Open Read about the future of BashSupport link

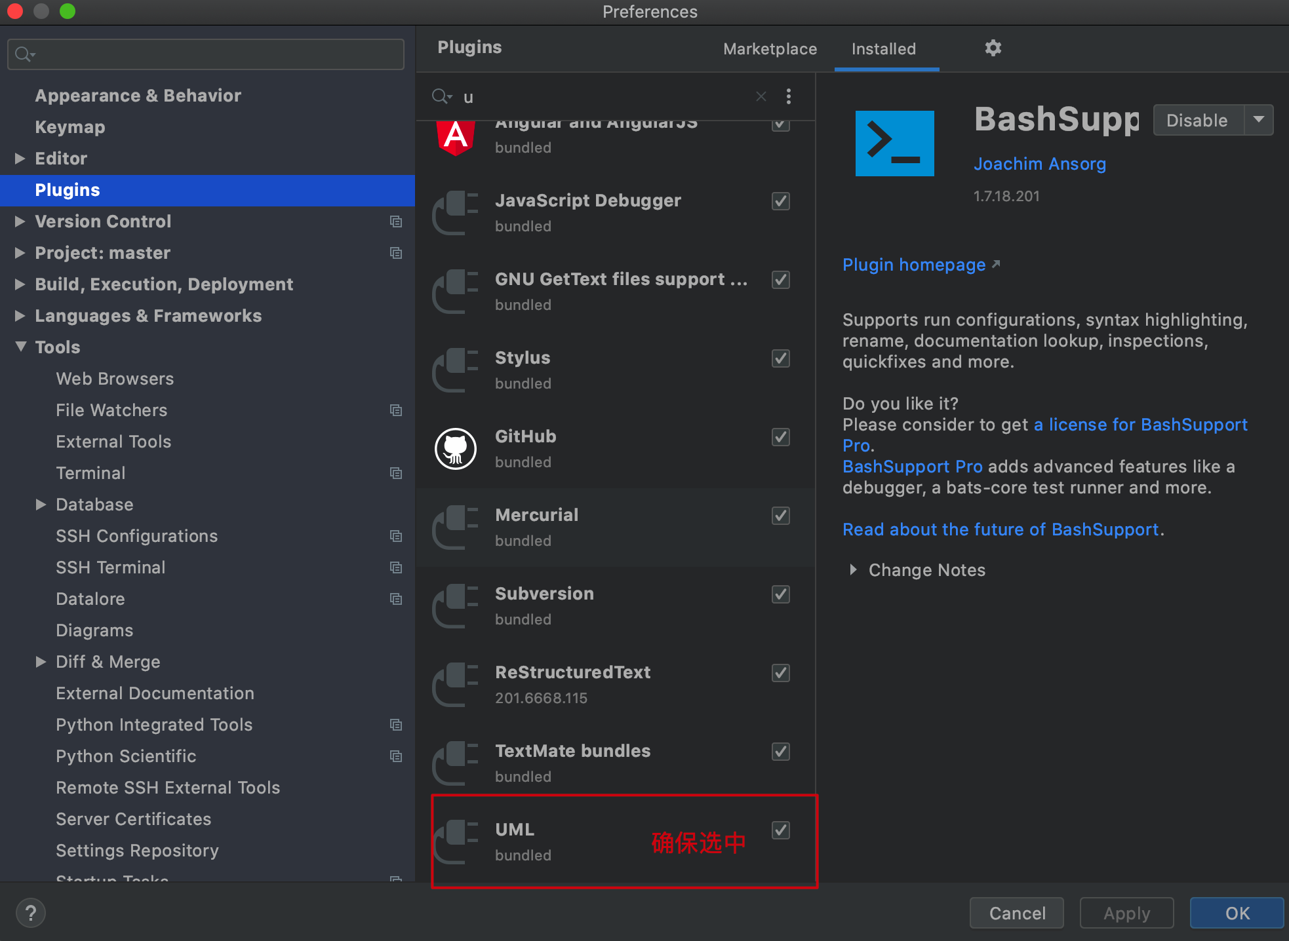point(1001,529)
